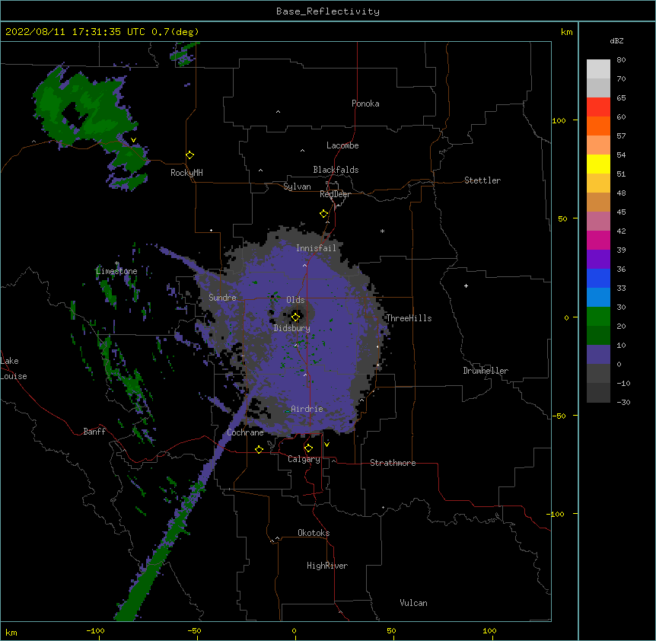Click the Strathmore label
This screenshot has height=641, width=656.
[393, 463]
